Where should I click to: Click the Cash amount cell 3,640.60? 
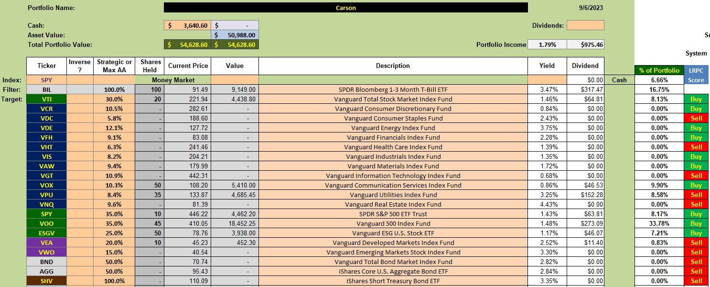click(x=187, y=25)
